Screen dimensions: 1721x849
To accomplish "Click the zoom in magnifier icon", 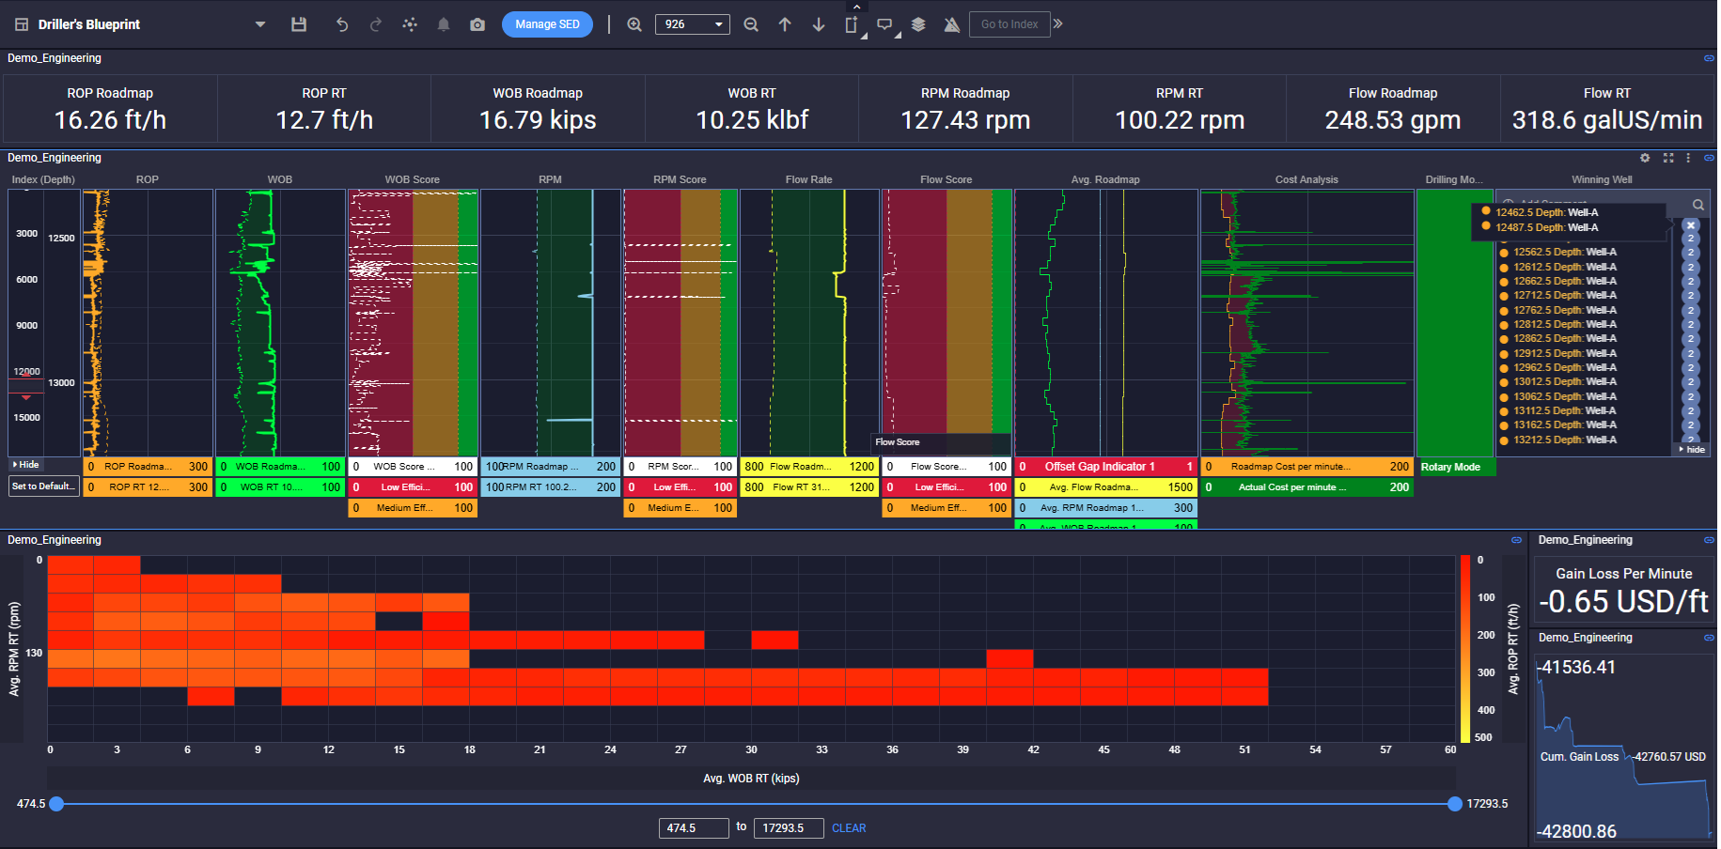I will [x=634, y=24].
